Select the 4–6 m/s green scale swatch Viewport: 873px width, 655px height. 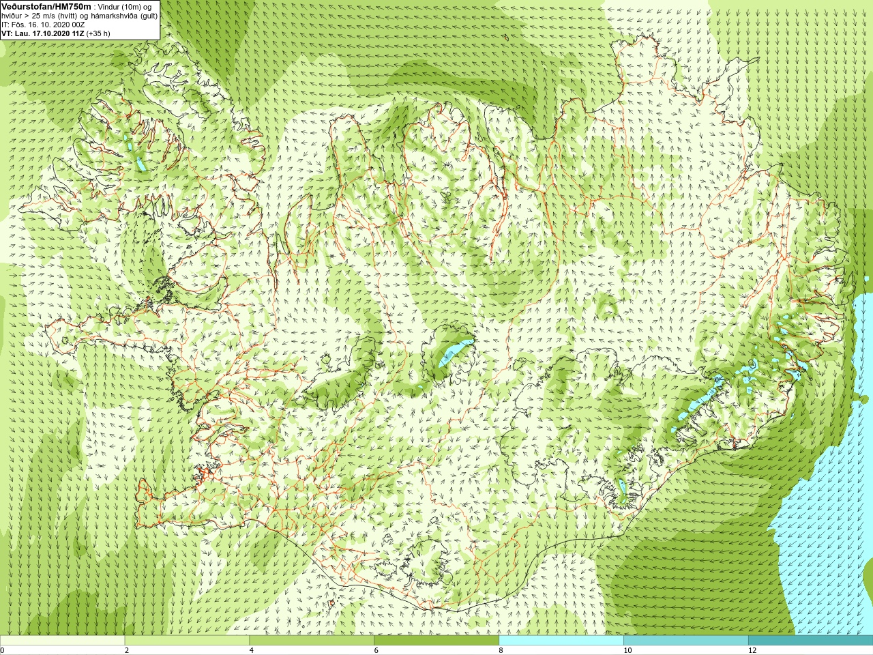click(x=312, y=641)
